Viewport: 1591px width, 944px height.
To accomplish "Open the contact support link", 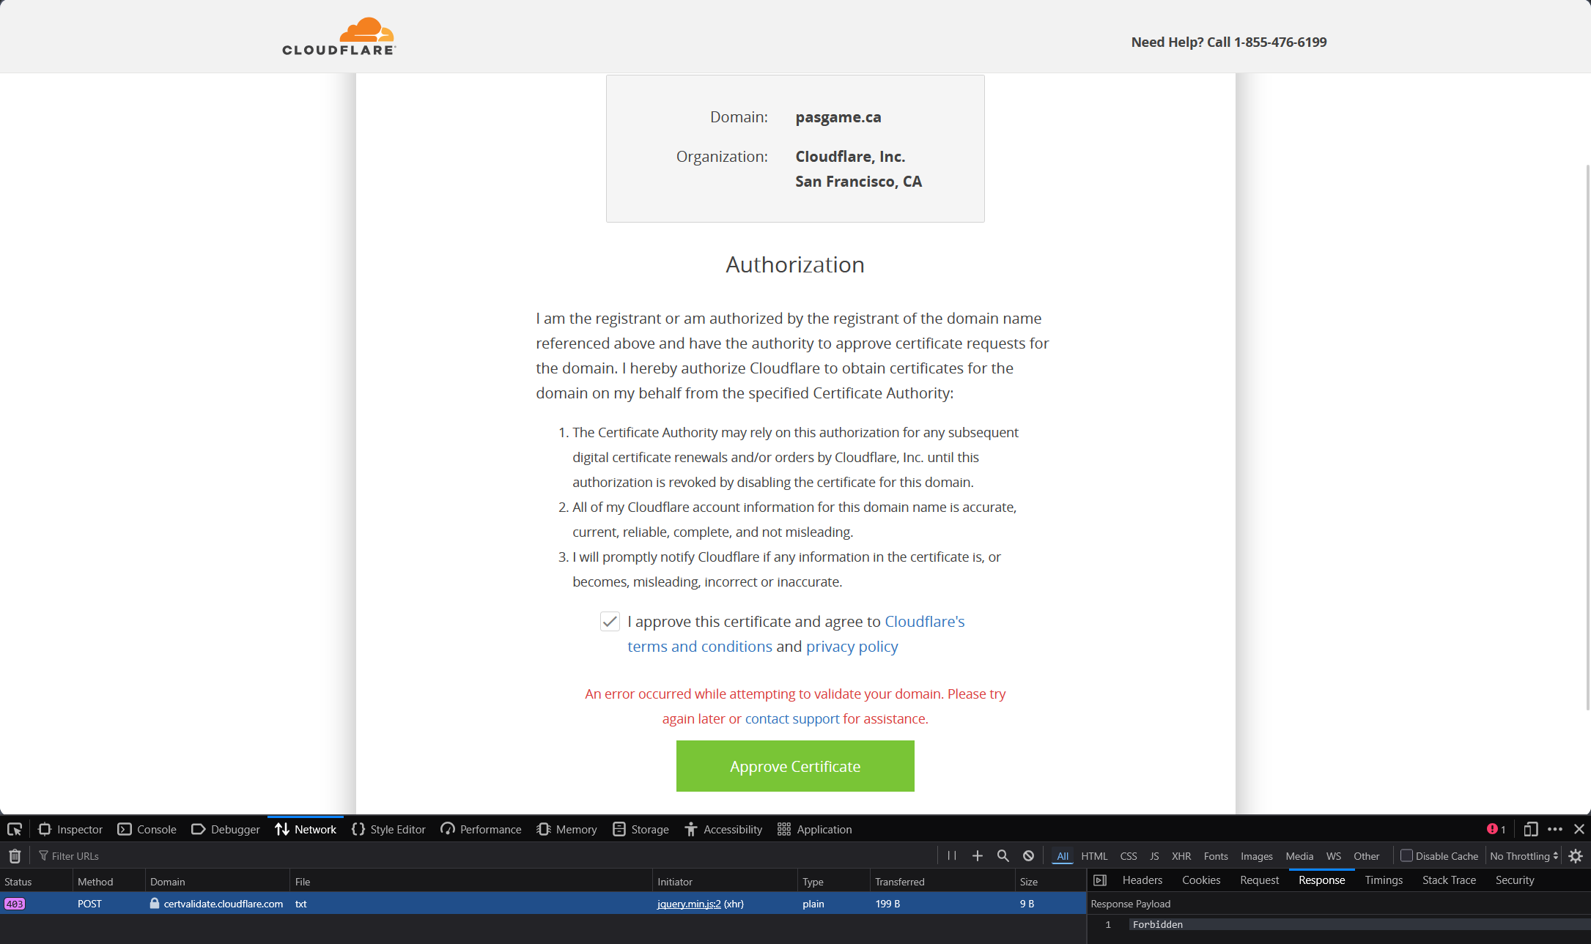I will tap(791, 718).
